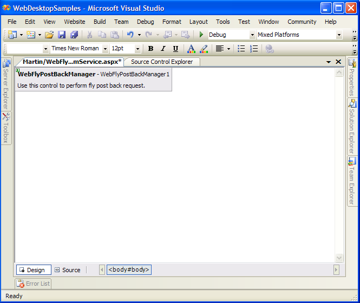Open the Website menu
The image size is (360, 303).
click(75, 22)
